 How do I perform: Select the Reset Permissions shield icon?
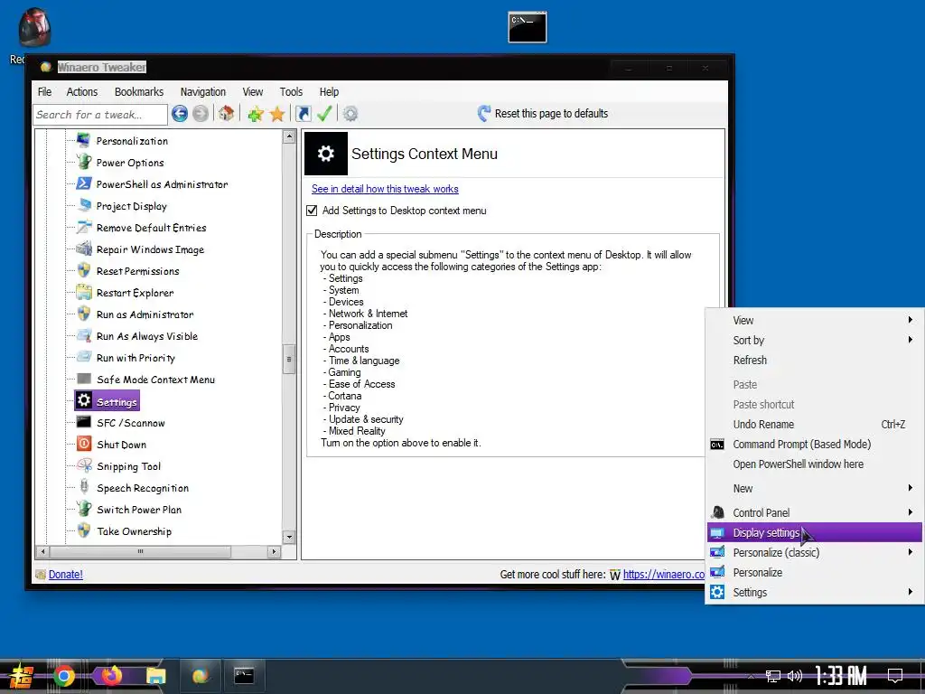click(84, 271)
